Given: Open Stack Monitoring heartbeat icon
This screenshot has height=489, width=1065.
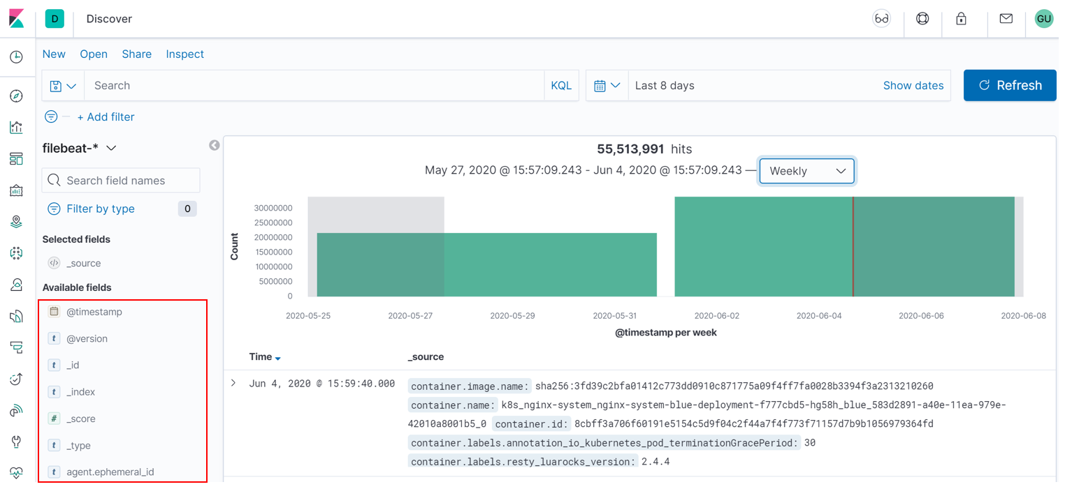Looking at the screenshot, I should pyautogui.click(x=17, y=473).
